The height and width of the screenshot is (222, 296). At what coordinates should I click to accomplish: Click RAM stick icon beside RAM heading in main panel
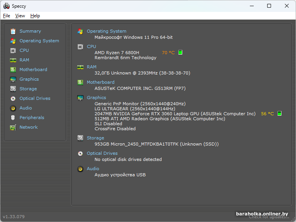(x=80, y=67)
